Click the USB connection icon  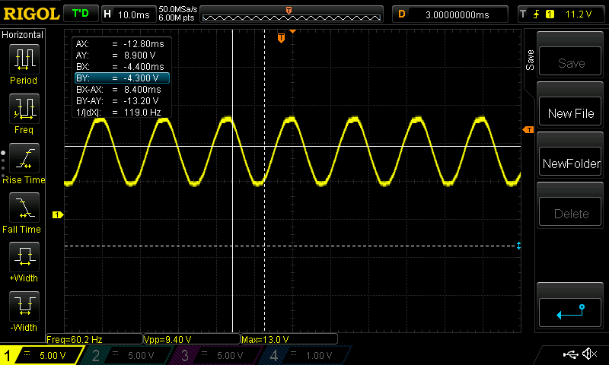coord(570,354)
